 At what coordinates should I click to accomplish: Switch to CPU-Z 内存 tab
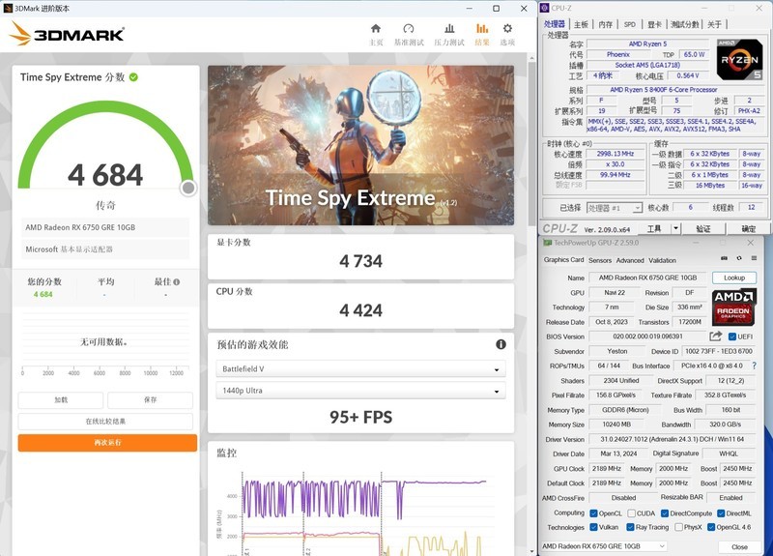[606, 24]
